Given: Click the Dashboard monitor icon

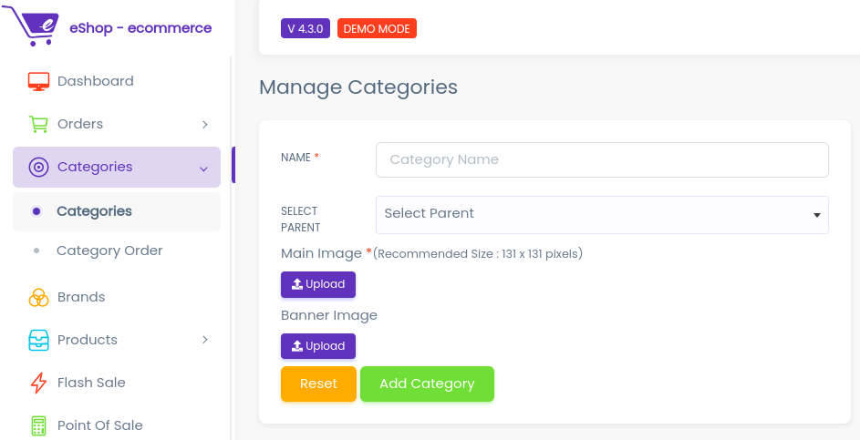Looking at the screenshot, I should click(38, 81).
